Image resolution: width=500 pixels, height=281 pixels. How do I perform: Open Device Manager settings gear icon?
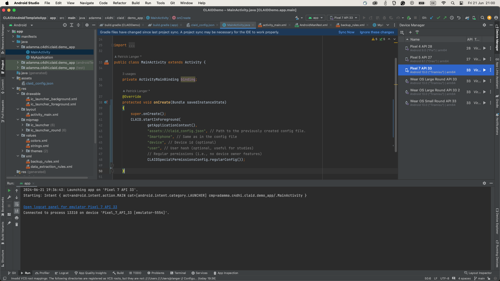point(484,25)
